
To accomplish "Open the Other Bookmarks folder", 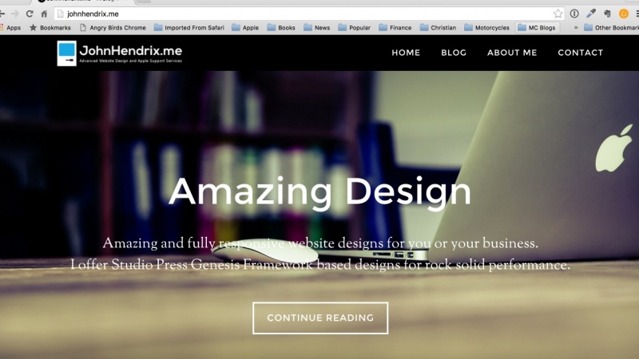I will click(611, 28).
